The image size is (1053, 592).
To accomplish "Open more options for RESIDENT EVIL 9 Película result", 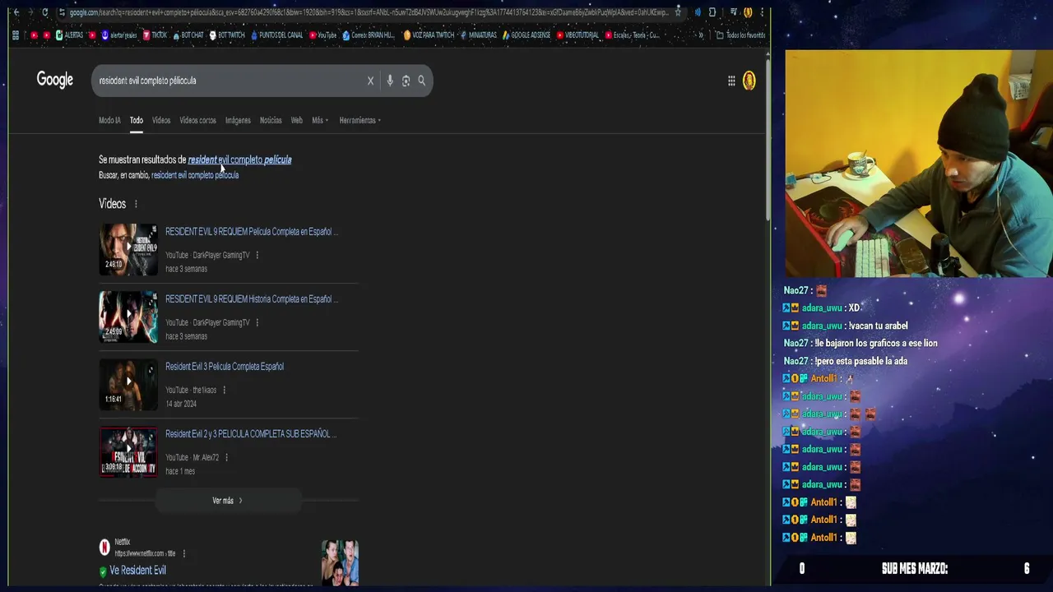I will (x=257, y=255).
